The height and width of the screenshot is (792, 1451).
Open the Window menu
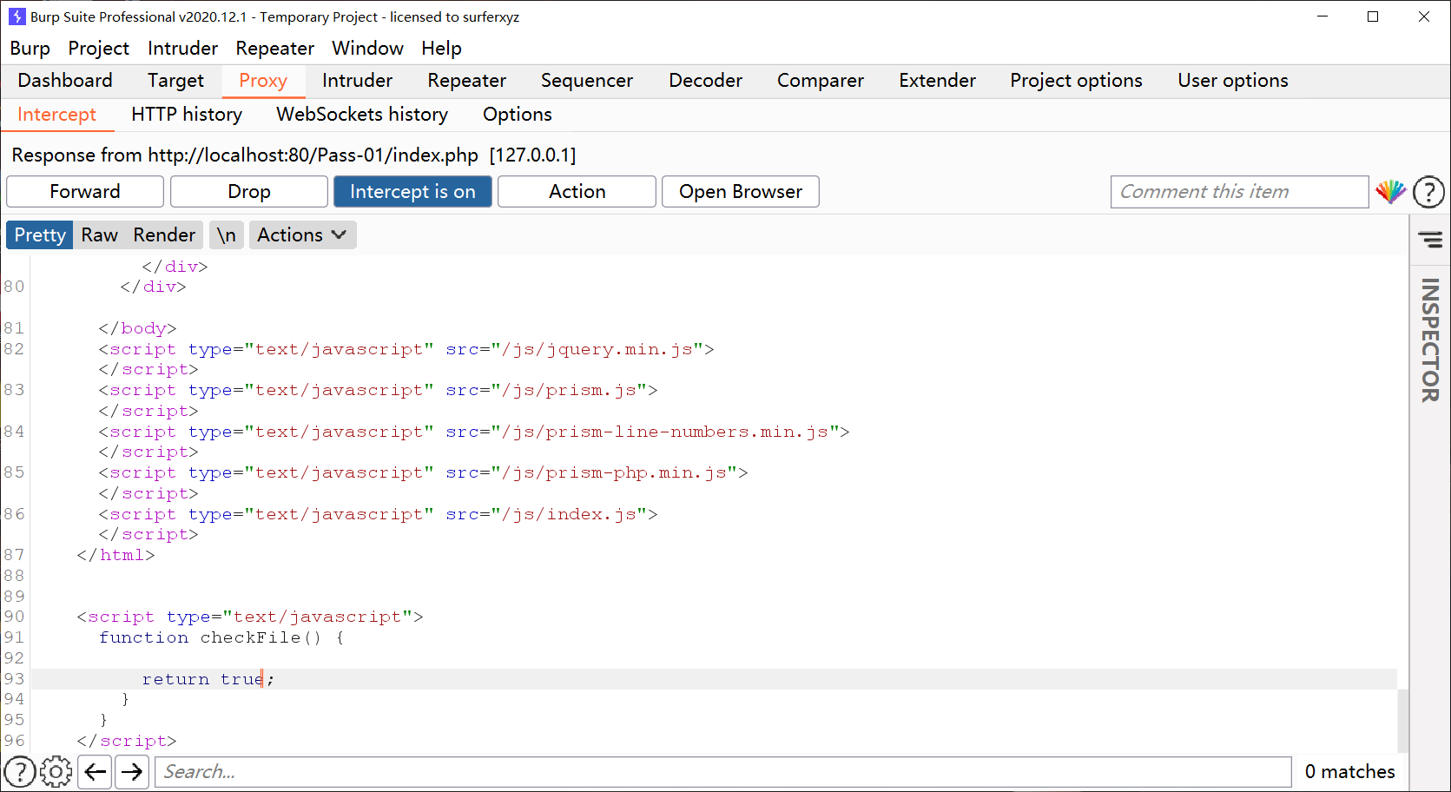tap(367, 49)
